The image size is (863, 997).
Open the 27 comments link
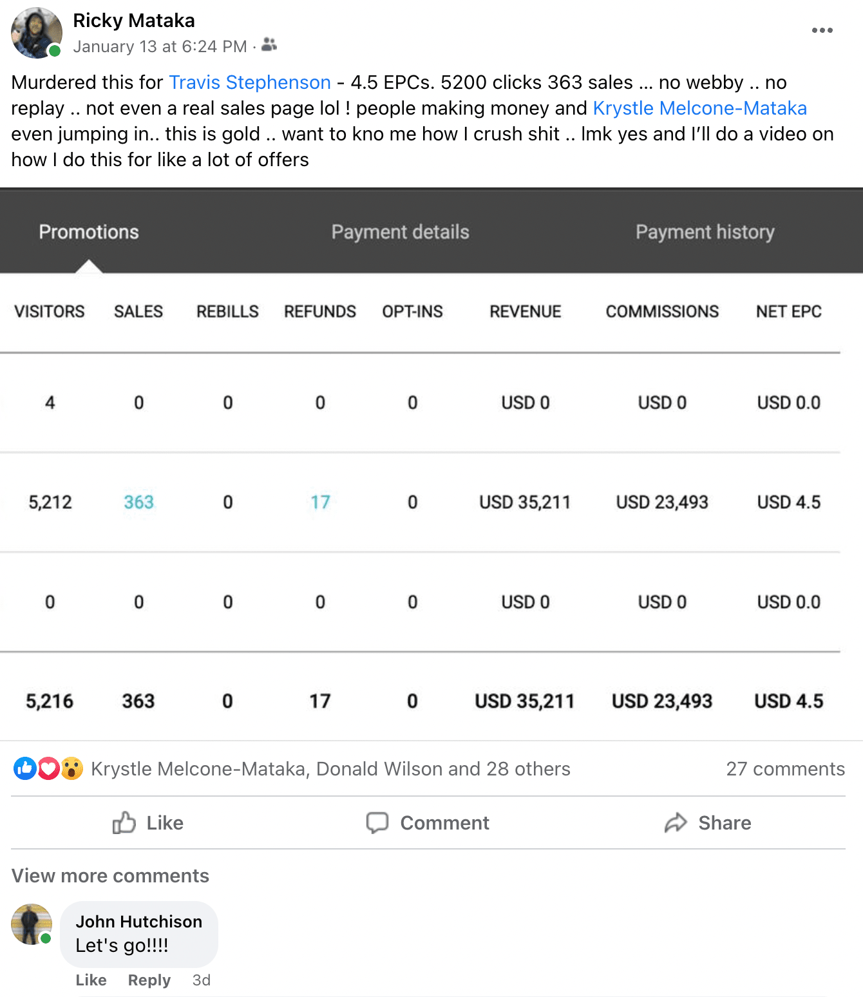pyautogui.click(x=785, y=769)
